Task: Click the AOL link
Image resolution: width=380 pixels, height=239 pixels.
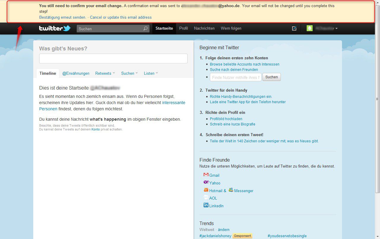Action: (x=213, y=198)
